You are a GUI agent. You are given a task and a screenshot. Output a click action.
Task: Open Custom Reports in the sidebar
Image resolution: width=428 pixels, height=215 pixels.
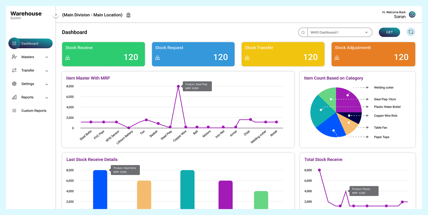(x=34, y=111)
